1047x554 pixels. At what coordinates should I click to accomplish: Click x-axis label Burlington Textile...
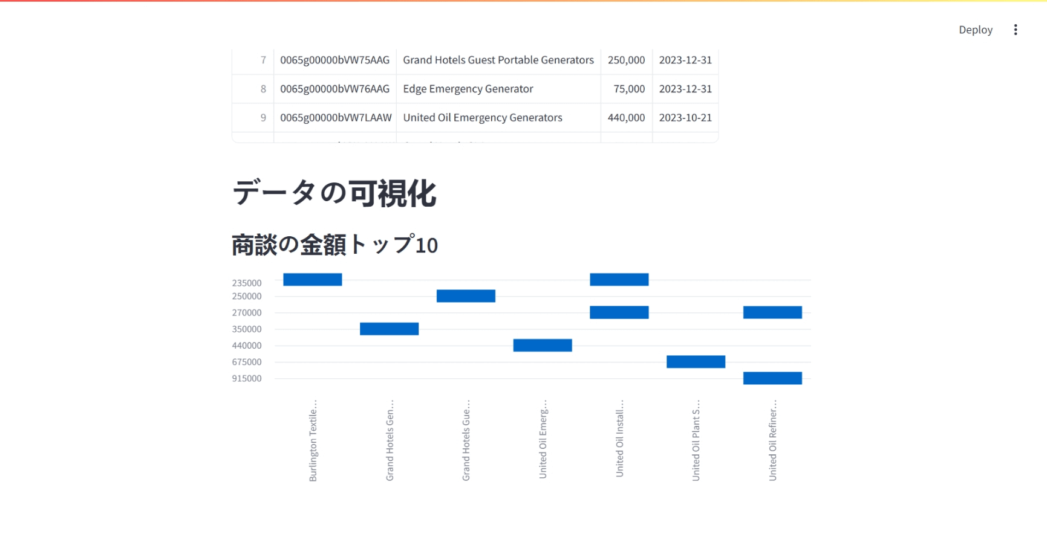pyautogui.click(x=313, y=440)
